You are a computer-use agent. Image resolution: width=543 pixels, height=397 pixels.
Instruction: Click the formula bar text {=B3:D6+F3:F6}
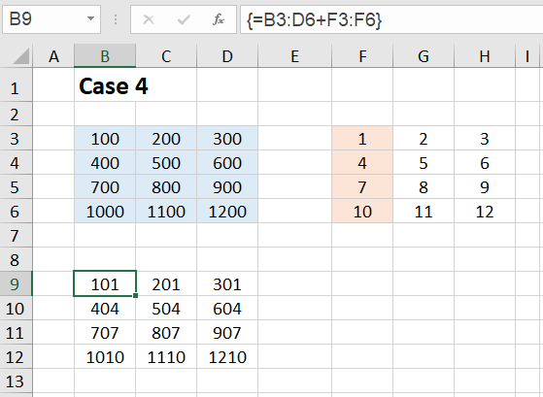(x=315, y=19)
